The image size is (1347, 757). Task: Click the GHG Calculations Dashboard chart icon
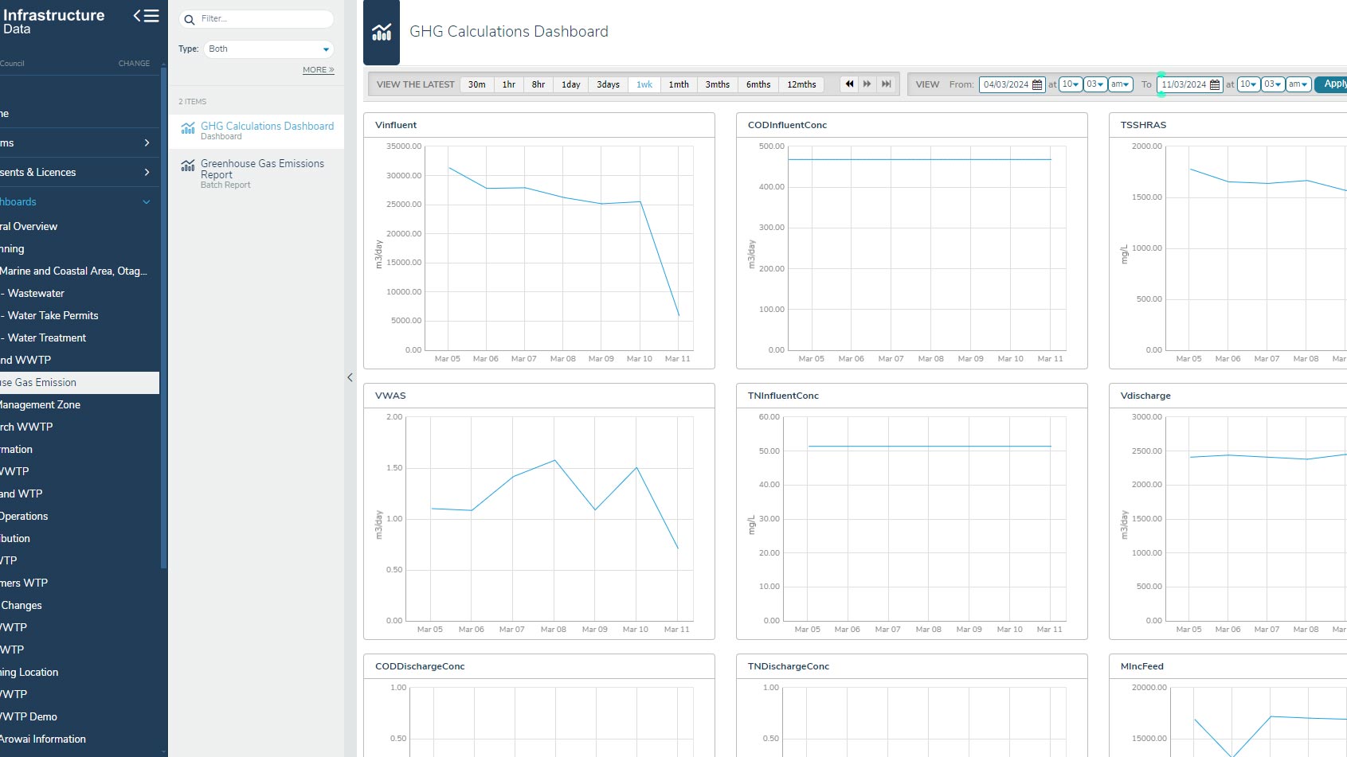tap(188, 128)
